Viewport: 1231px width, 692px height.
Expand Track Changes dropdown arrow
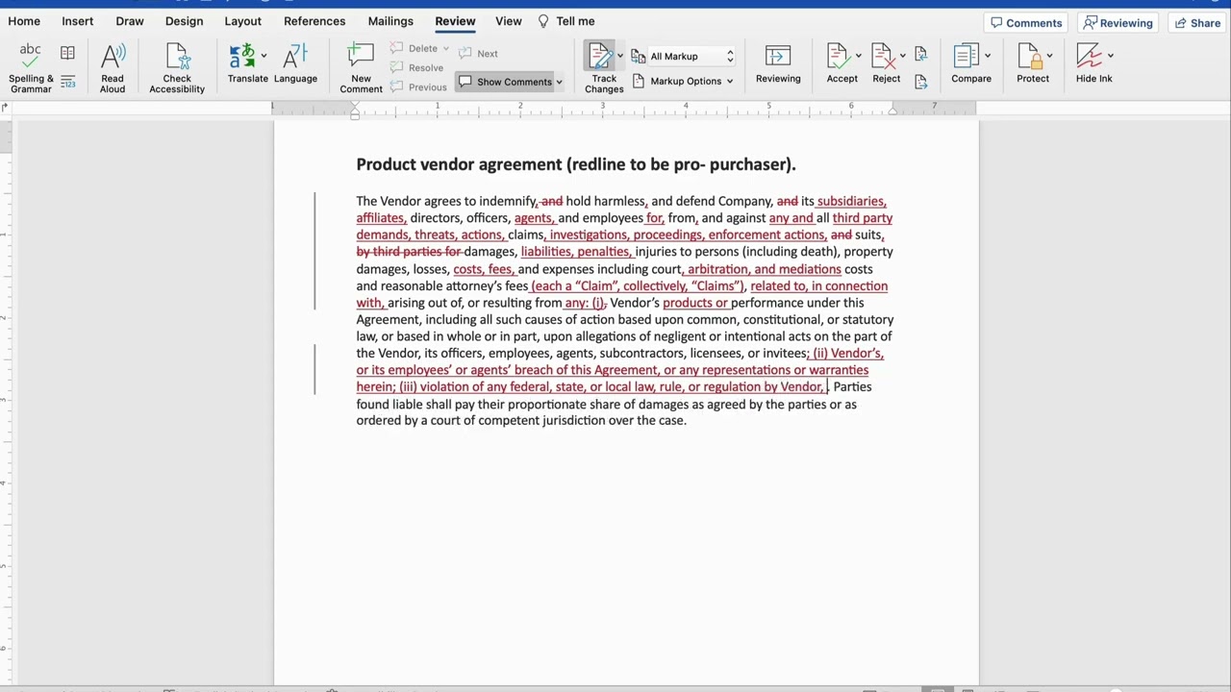coord(620,56)
